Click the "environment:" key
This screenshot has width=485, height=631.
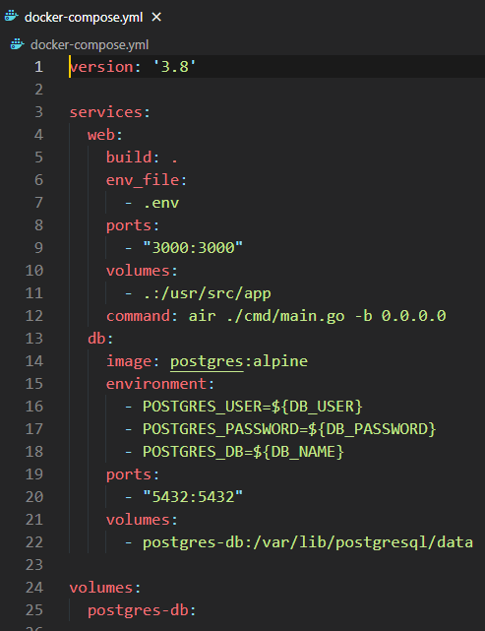pyautogui.click(x=160, y=384)
